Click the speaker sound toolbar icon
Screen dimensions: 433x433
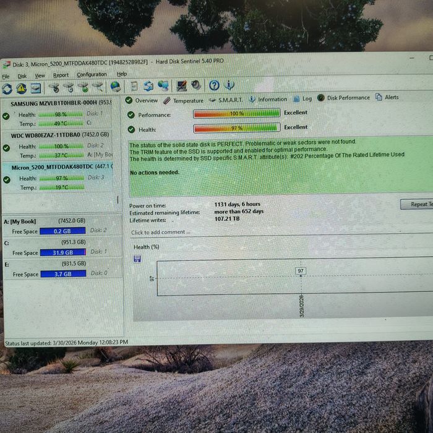click(x=196, y=85)
